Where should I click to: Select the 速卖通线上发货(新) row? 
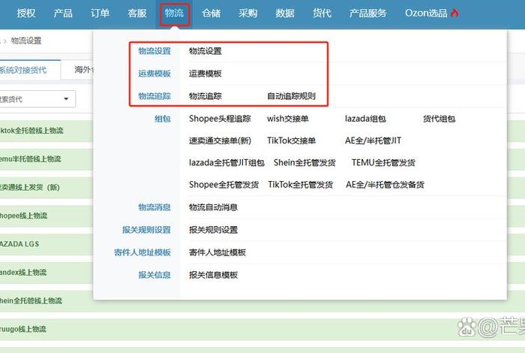tap(46, 188)
